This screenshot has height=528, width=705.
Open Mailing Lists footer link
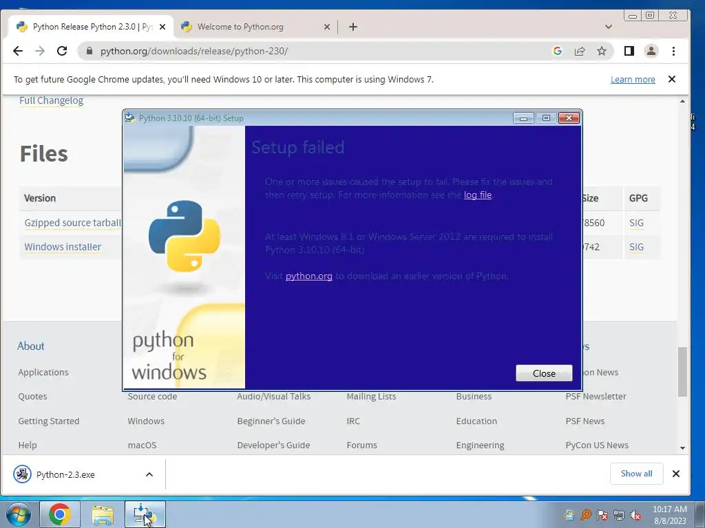pos(371,397)
